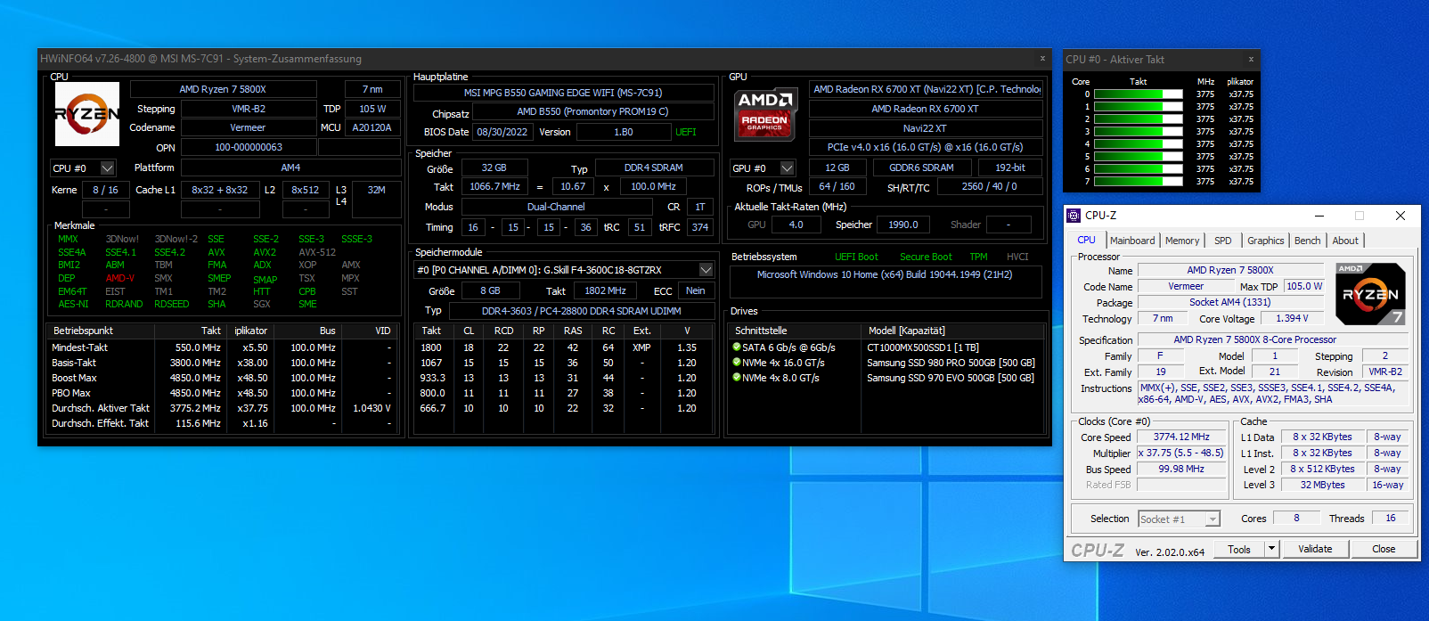Viewport: 1429px width, 621px height.
Task: Switch to the Mainboard tab in CPU-Z
Action: pos(1132,241)
